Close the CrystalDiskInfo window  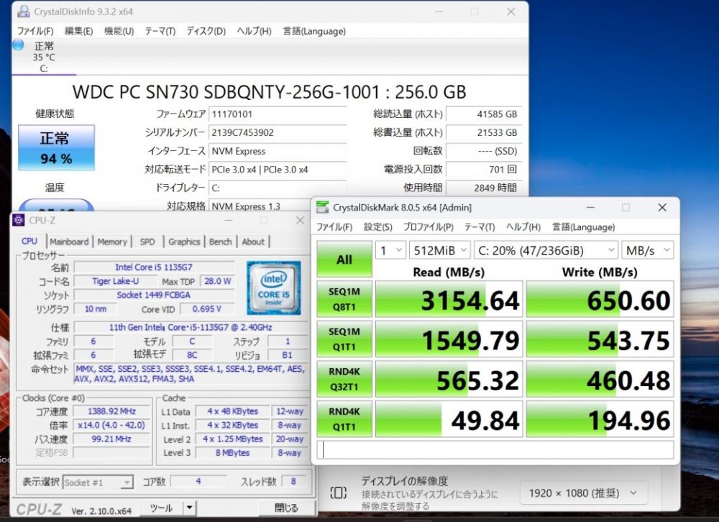[x=510, y=12]
